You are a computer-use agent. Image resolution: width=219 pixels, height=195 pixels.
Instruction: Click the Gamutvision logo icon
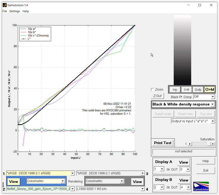pos(201,186)
